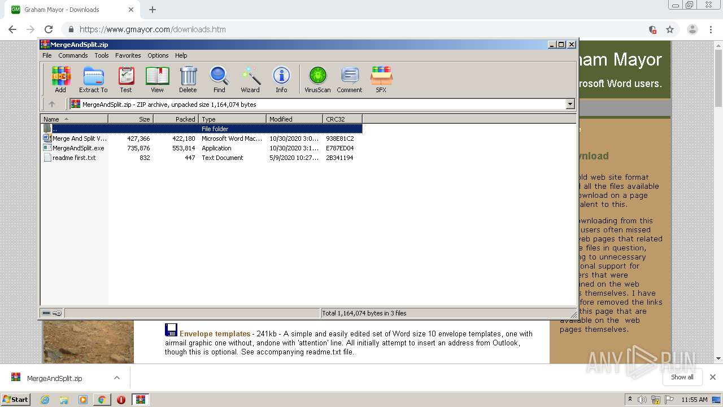The width and height of the screenshot is (723, 407).
Task: Expand the archive path dropdown
Action: point(570,104)
